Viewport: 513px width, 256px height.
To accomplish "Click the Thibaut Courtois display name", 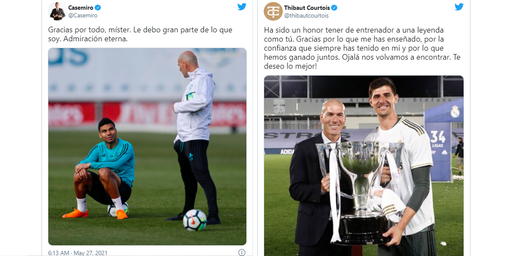I will [x=307, y=8].
